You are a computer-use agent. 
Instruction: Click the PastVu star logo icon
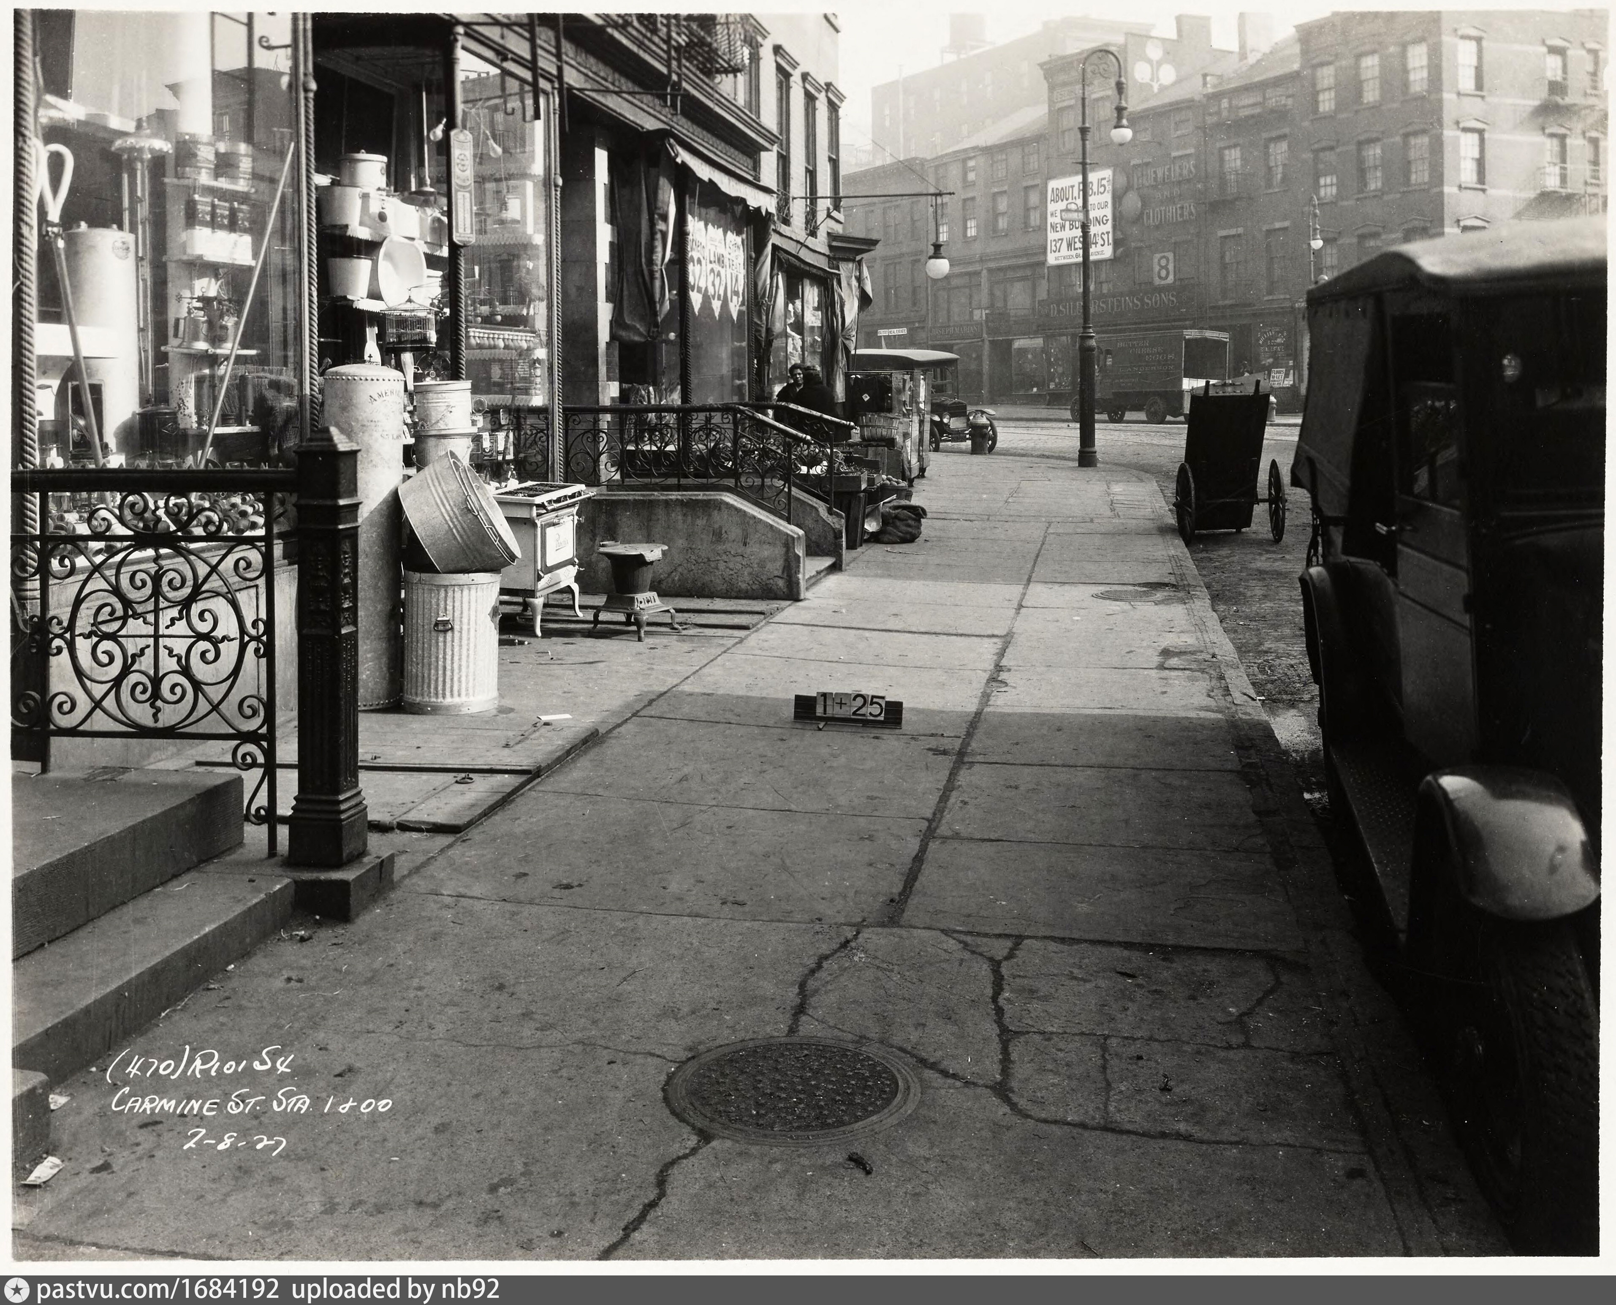[16, 1290]
